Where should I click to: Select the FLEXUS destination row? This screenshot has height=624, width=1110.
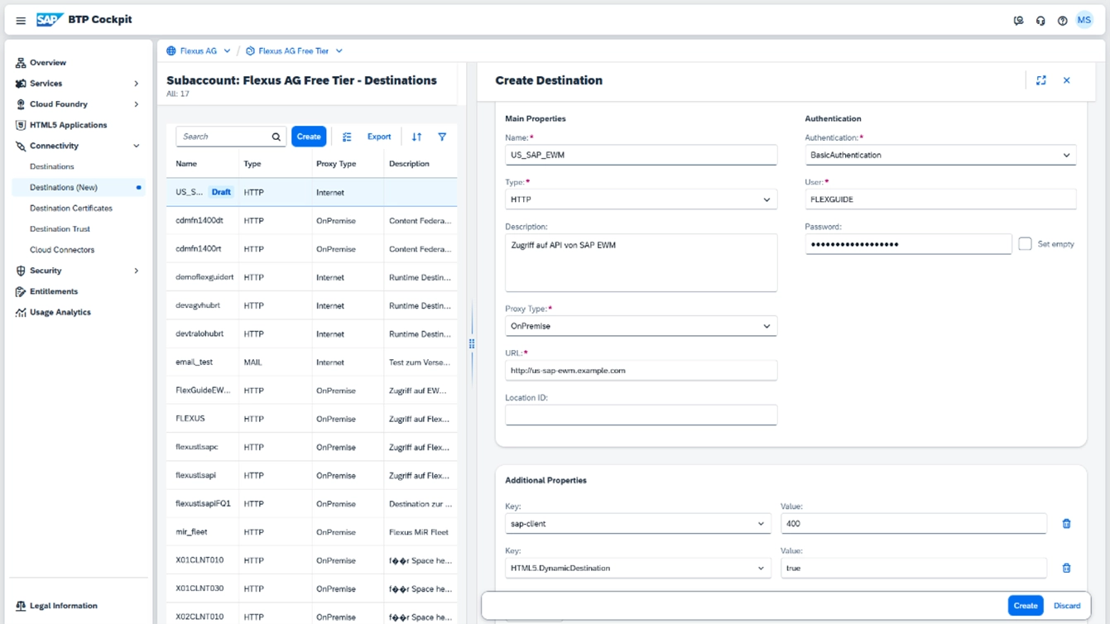[x=312, y=419]
